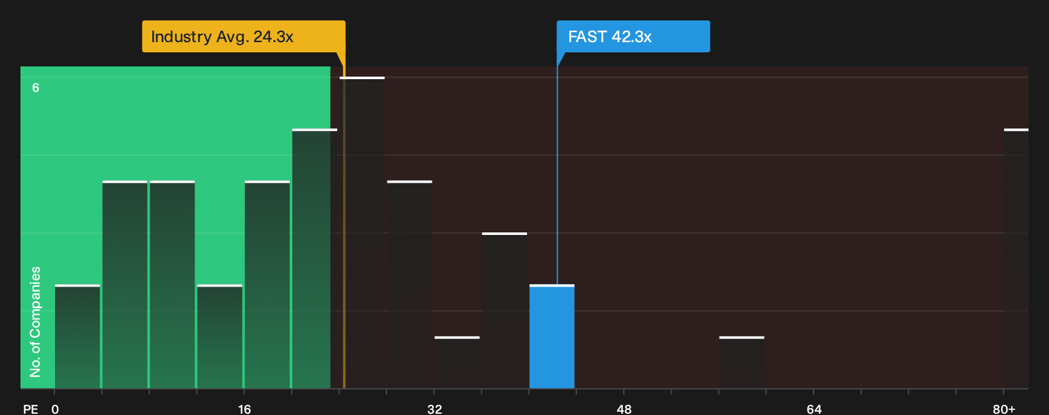Click the first histogram bar starting at PE 0
The height and width of the screenshot is (415, 1049).
point(77,336)
